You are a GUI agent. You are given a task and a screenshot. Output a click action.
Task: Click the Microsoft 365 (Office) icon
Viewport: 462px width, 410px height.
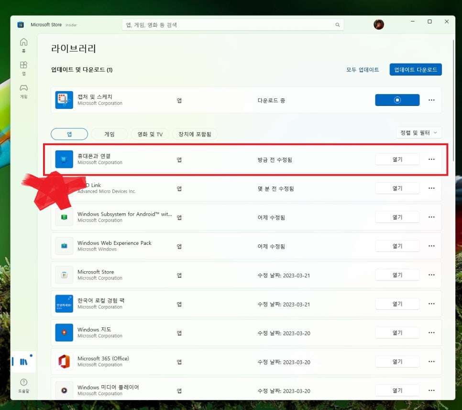click(64, 361)
